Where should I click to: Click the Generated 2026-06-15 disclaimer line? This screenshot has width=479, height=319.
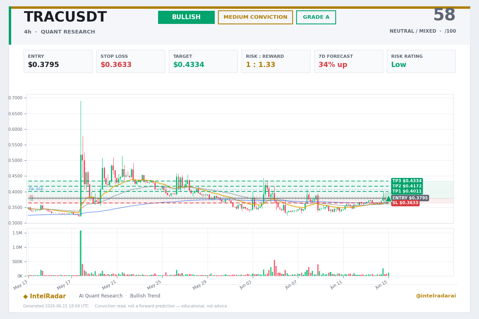126,306
